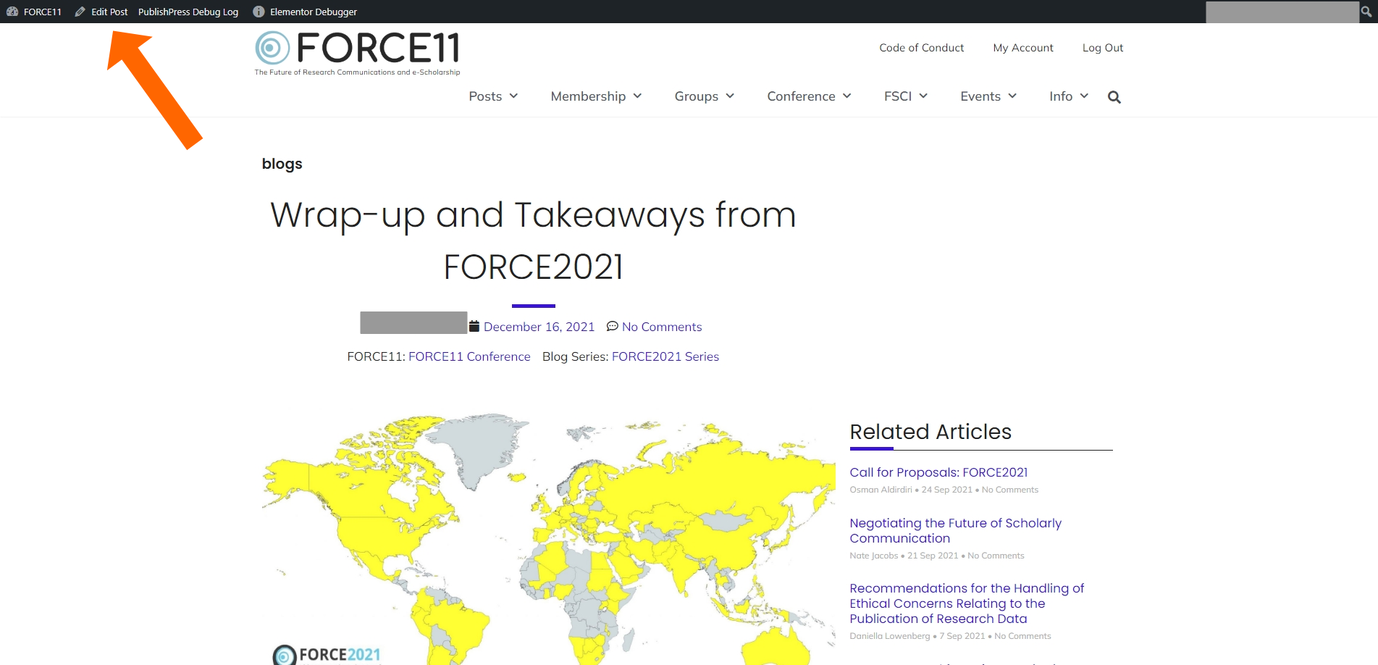
Task: Expand the Info dropdown
Action: tap(1069, 96)
